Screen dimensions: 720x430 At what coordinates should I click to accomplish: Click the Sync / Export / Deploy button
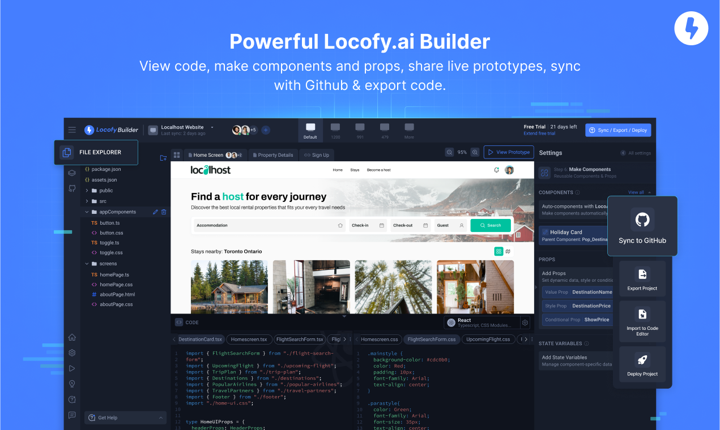tap(618, 130)
